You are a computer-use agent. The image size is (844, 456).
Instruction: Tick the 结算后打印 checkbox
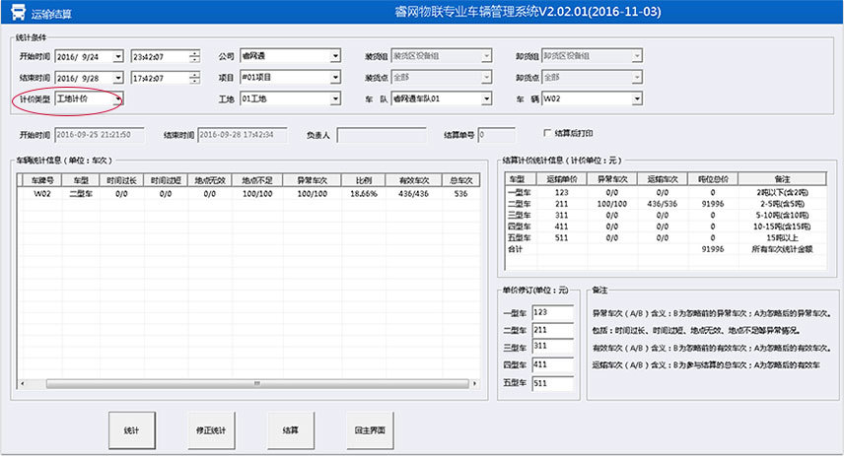(x=547, y=133)
